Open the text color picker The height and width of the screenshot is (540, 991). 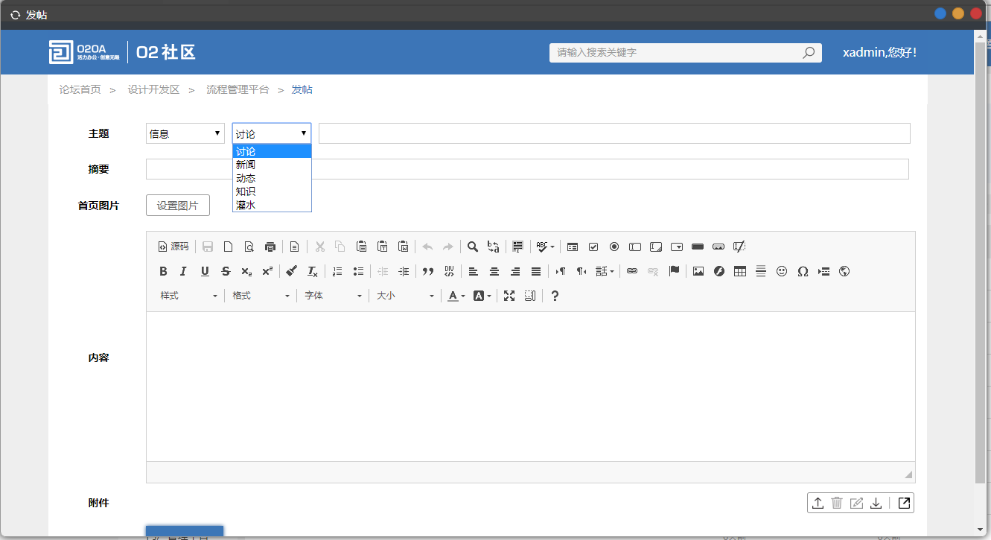456,296
